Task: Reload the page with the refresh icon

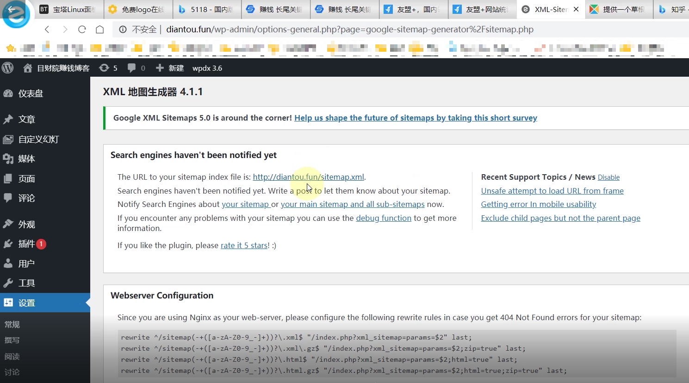Action: click(x=82, y=30)
